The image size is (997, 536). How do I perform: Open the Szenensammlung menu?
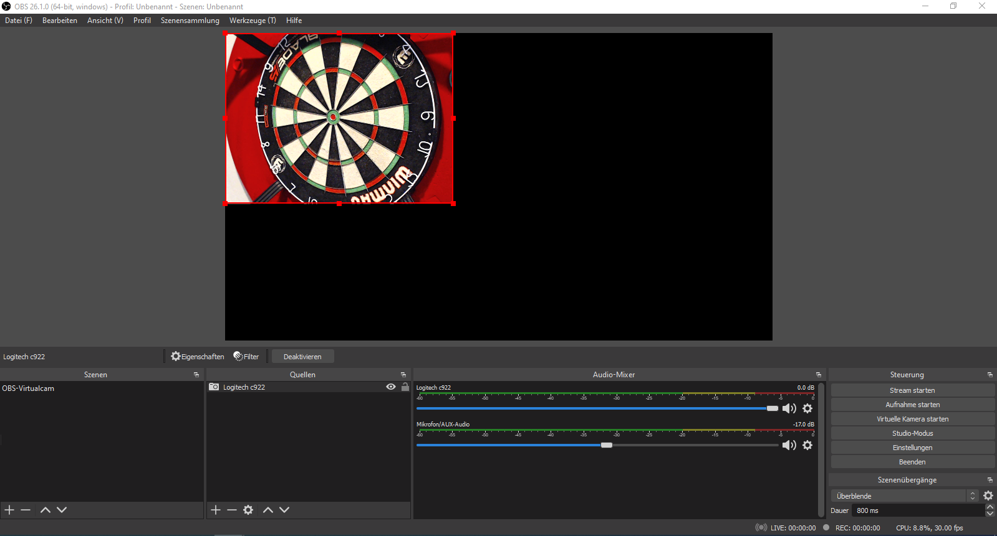[190, 21]
